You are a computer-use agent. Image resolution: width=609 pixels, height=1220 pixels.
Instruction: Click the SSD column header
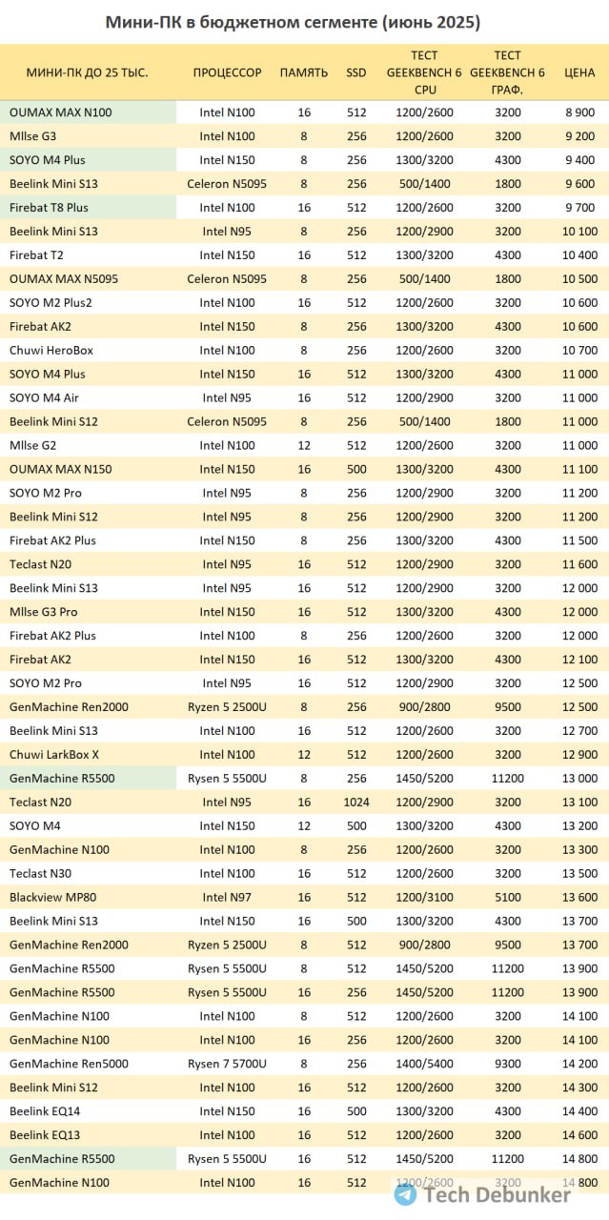tap(355, 72)
